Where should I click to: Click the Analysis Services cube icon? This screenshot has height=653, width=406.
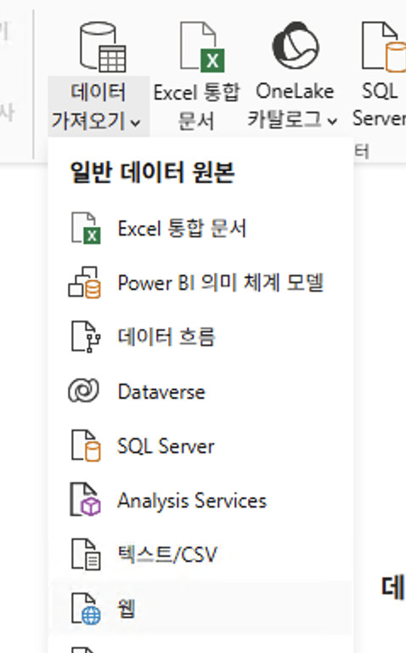[x=85, y=499]
